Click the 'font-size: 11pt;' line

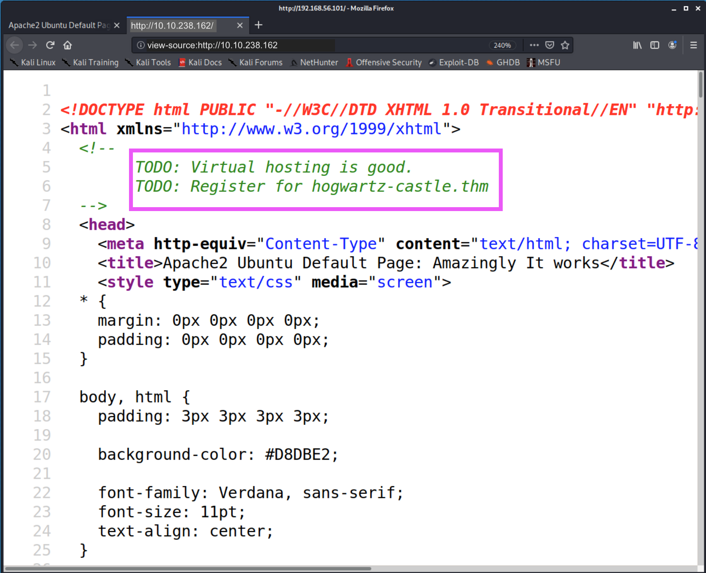171,512
